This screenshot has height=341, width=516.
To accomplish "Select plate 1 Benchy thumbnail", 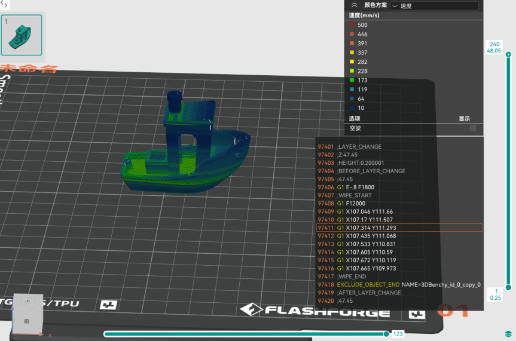I will 22,35.
